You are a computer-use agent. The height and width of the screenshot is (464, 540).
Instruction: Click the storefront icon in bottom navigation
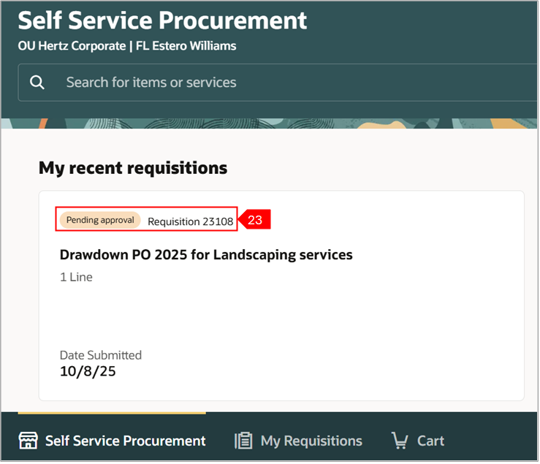point(28,441)
